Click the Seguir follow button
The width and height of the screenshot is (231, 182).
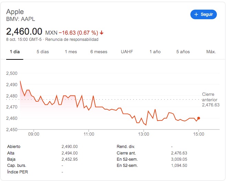pos(203,14)
